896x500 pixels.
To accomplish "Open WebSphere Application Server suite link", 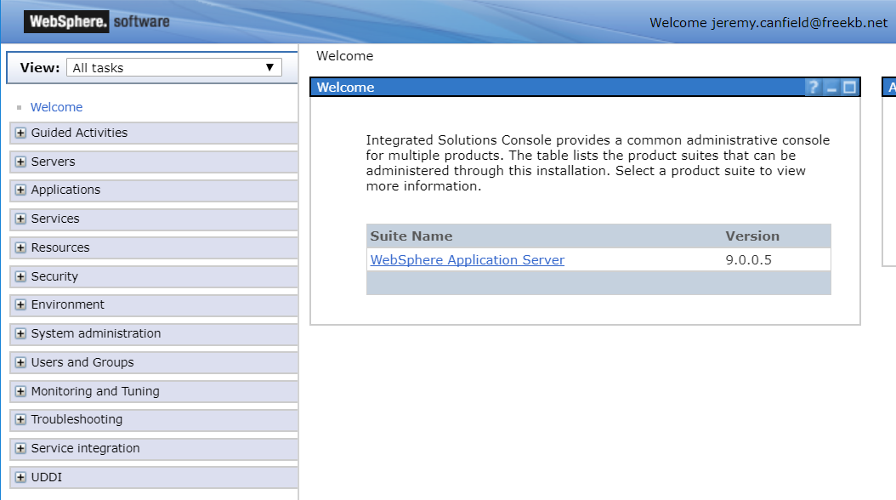I will tap(468, 260).
